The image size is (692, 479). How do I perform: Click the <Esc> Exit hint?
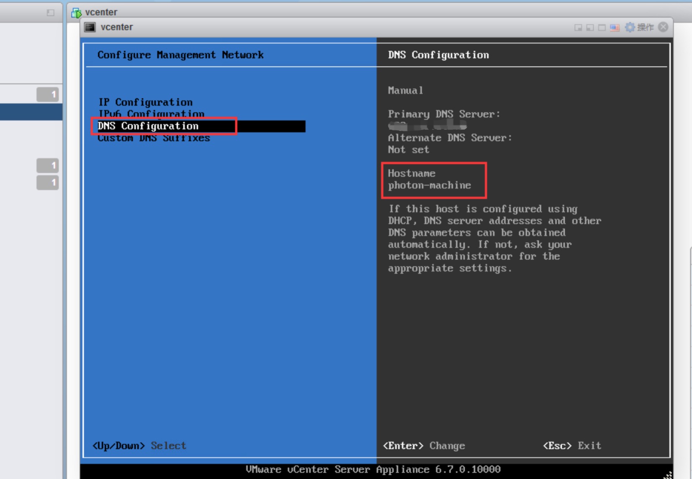click(x=572, y=446)
